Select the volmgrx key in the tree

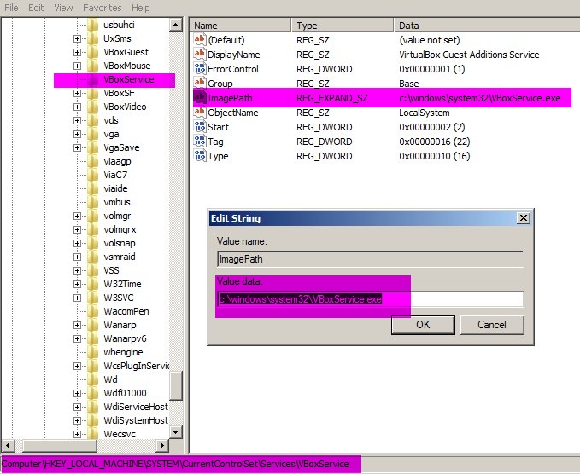pos(120,229)
